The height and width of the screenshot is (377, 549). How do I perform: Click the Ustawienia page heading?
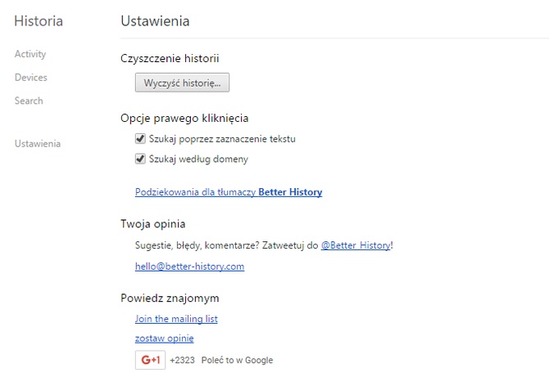click(x=154, y=20)
